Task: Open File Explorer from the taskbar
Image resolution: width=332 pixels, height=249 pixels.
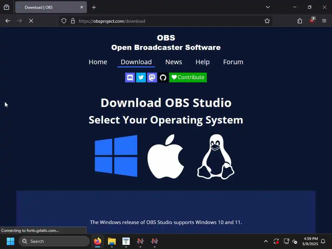Action: pos(112,241)
